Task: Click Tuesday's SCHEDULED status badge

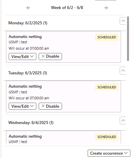Action: [x=107, y=87]
